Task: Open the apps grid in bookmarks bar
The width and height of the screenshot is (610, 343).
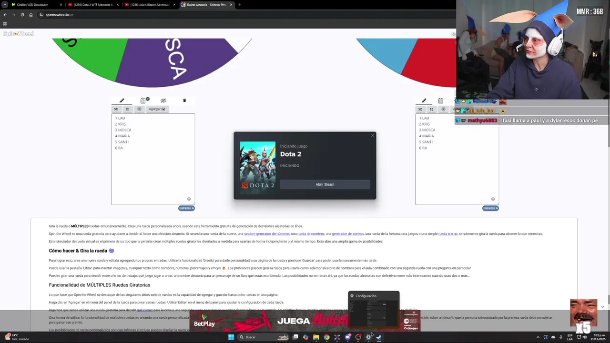Action: coord(5,23)
